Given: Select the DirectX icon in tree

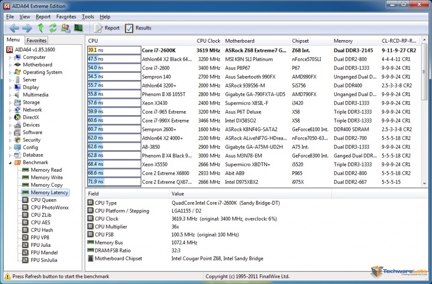Looking at the screenshot, I should [x=18, y=117].
